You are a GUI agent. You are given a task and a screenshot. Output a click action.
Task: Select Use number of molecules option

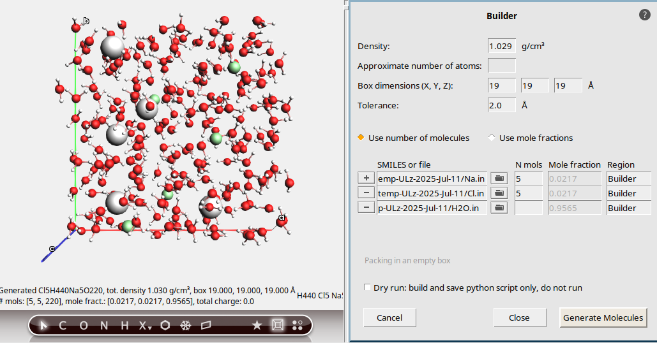coord(361,138)
